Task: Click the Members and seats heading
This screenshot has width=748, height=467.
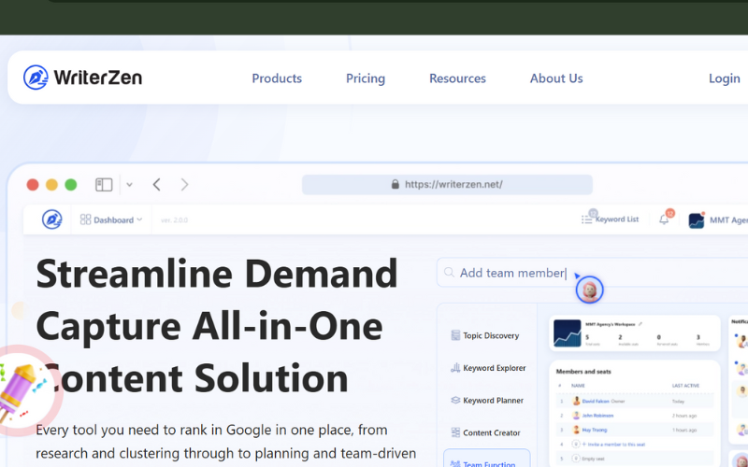Action: point(583,372)
